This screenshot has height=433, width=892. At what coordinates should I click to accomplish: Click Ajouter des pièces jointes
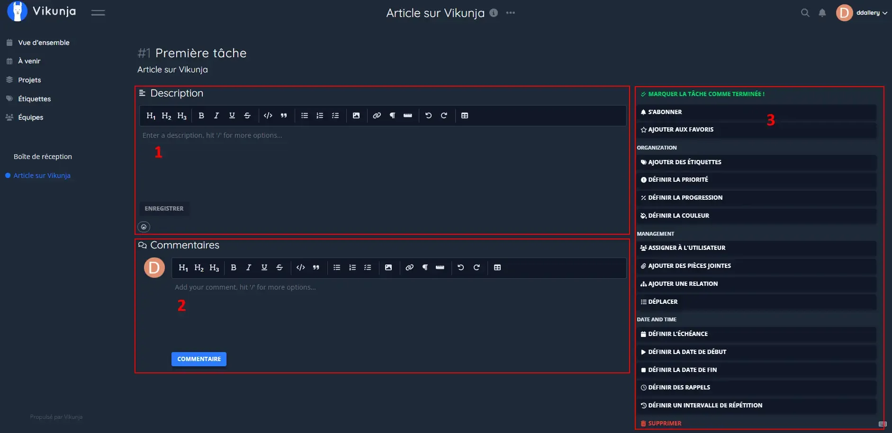tap(757, 266)
